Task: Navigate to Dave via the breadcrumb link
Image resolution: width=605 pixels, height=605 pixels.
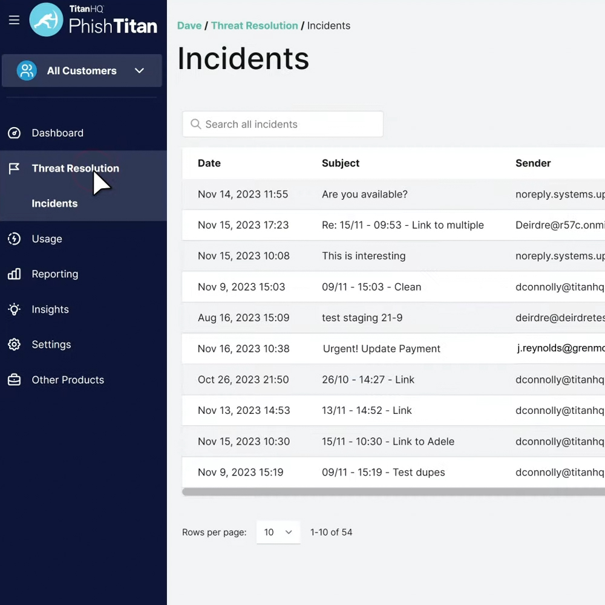Action: click(x=189, y=25)
